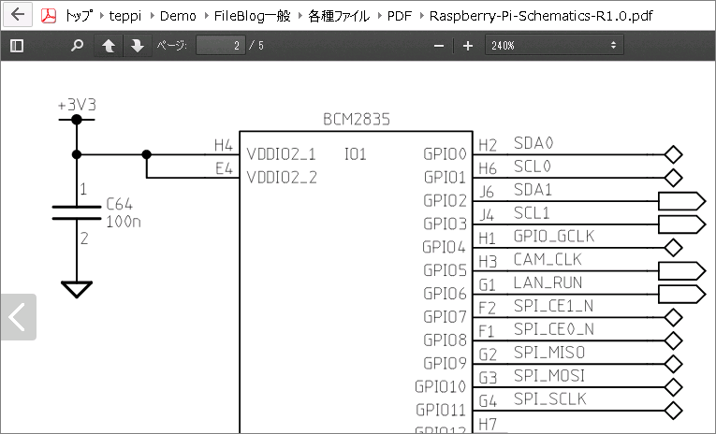Click the CAM_CLK signal label

[x=548, y=259]
